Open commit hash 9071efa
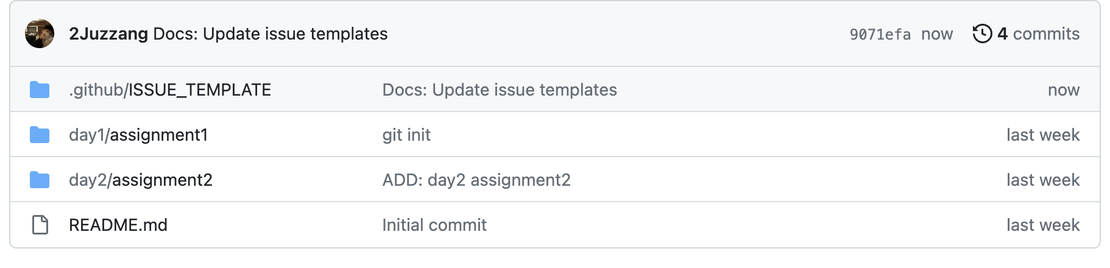Viewport: 1110px width, 268px height. click(880, 34)
